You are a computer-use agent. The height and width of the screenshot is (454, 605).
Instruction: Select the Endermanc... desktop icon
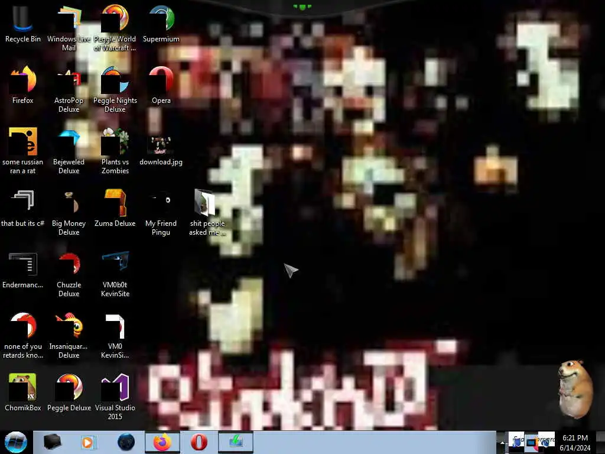(x=23, y=270)
